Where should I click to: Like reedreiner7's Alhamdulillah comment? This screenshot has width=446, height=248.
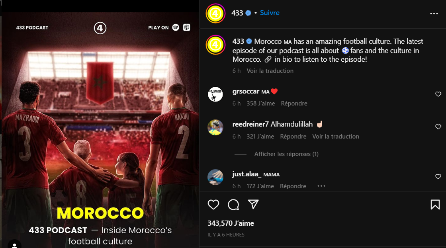tap(438, 127)
